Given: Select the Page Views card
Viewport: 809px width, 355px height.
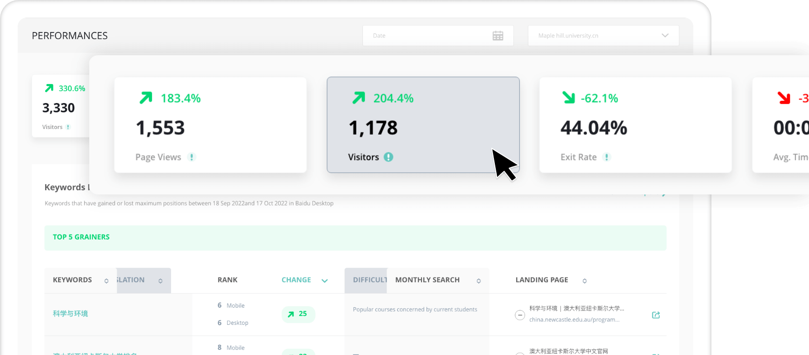Looking at the screenshot, I should [210, 125].
